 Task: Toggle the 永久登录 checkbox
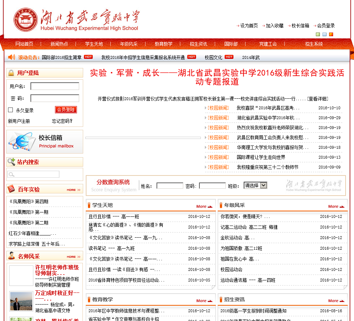pos(10,110)
